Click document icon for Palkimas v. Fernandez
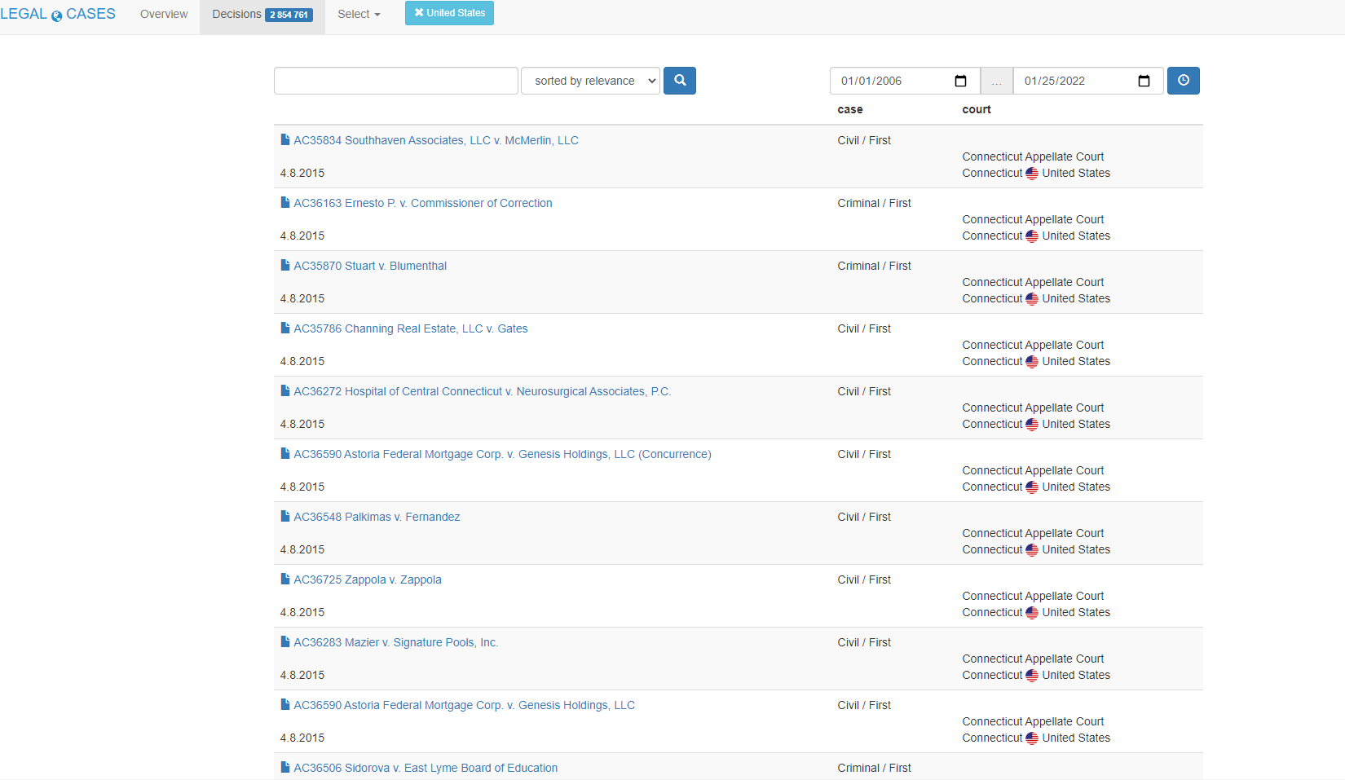The image size is (1345, 780). coord(285,516)
